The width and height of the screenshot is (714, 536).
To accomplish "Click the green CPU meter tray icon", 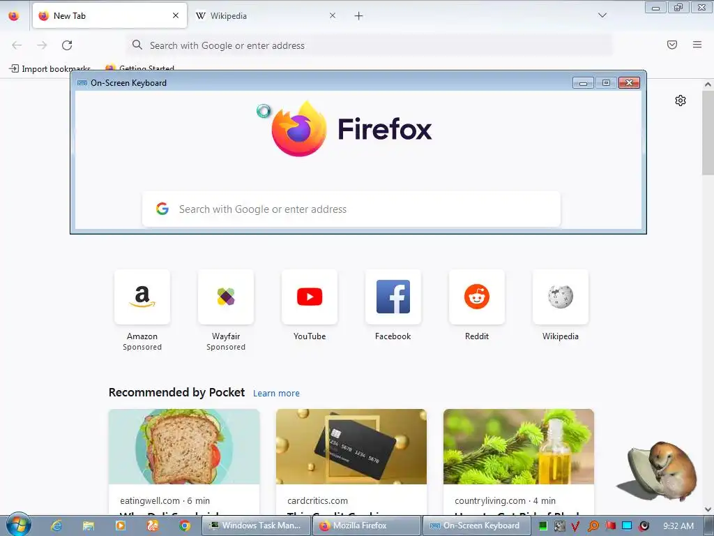I will click(542, 526).
